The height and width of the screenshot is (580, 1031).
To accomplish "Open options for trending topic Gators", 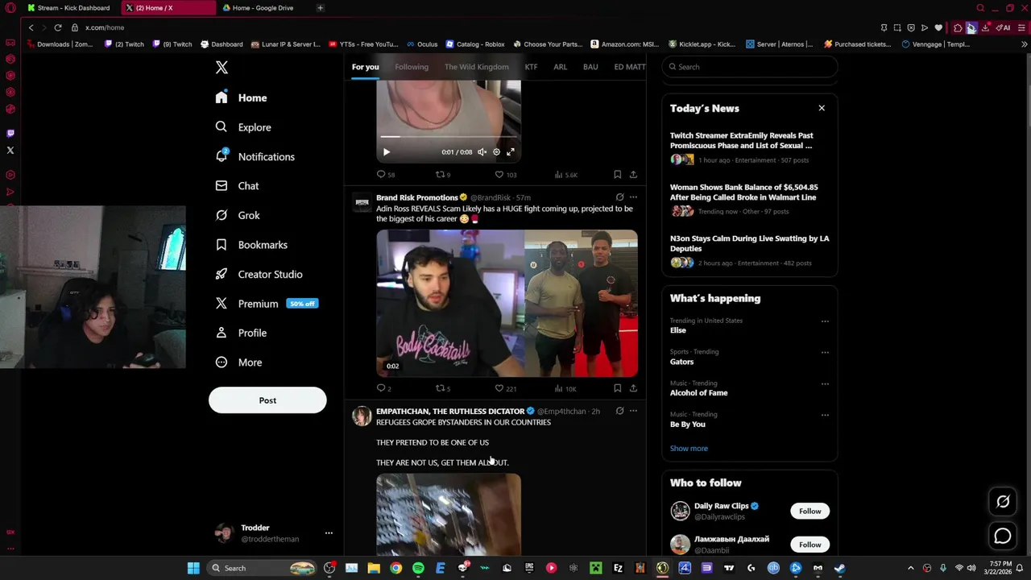I will 825,353.
